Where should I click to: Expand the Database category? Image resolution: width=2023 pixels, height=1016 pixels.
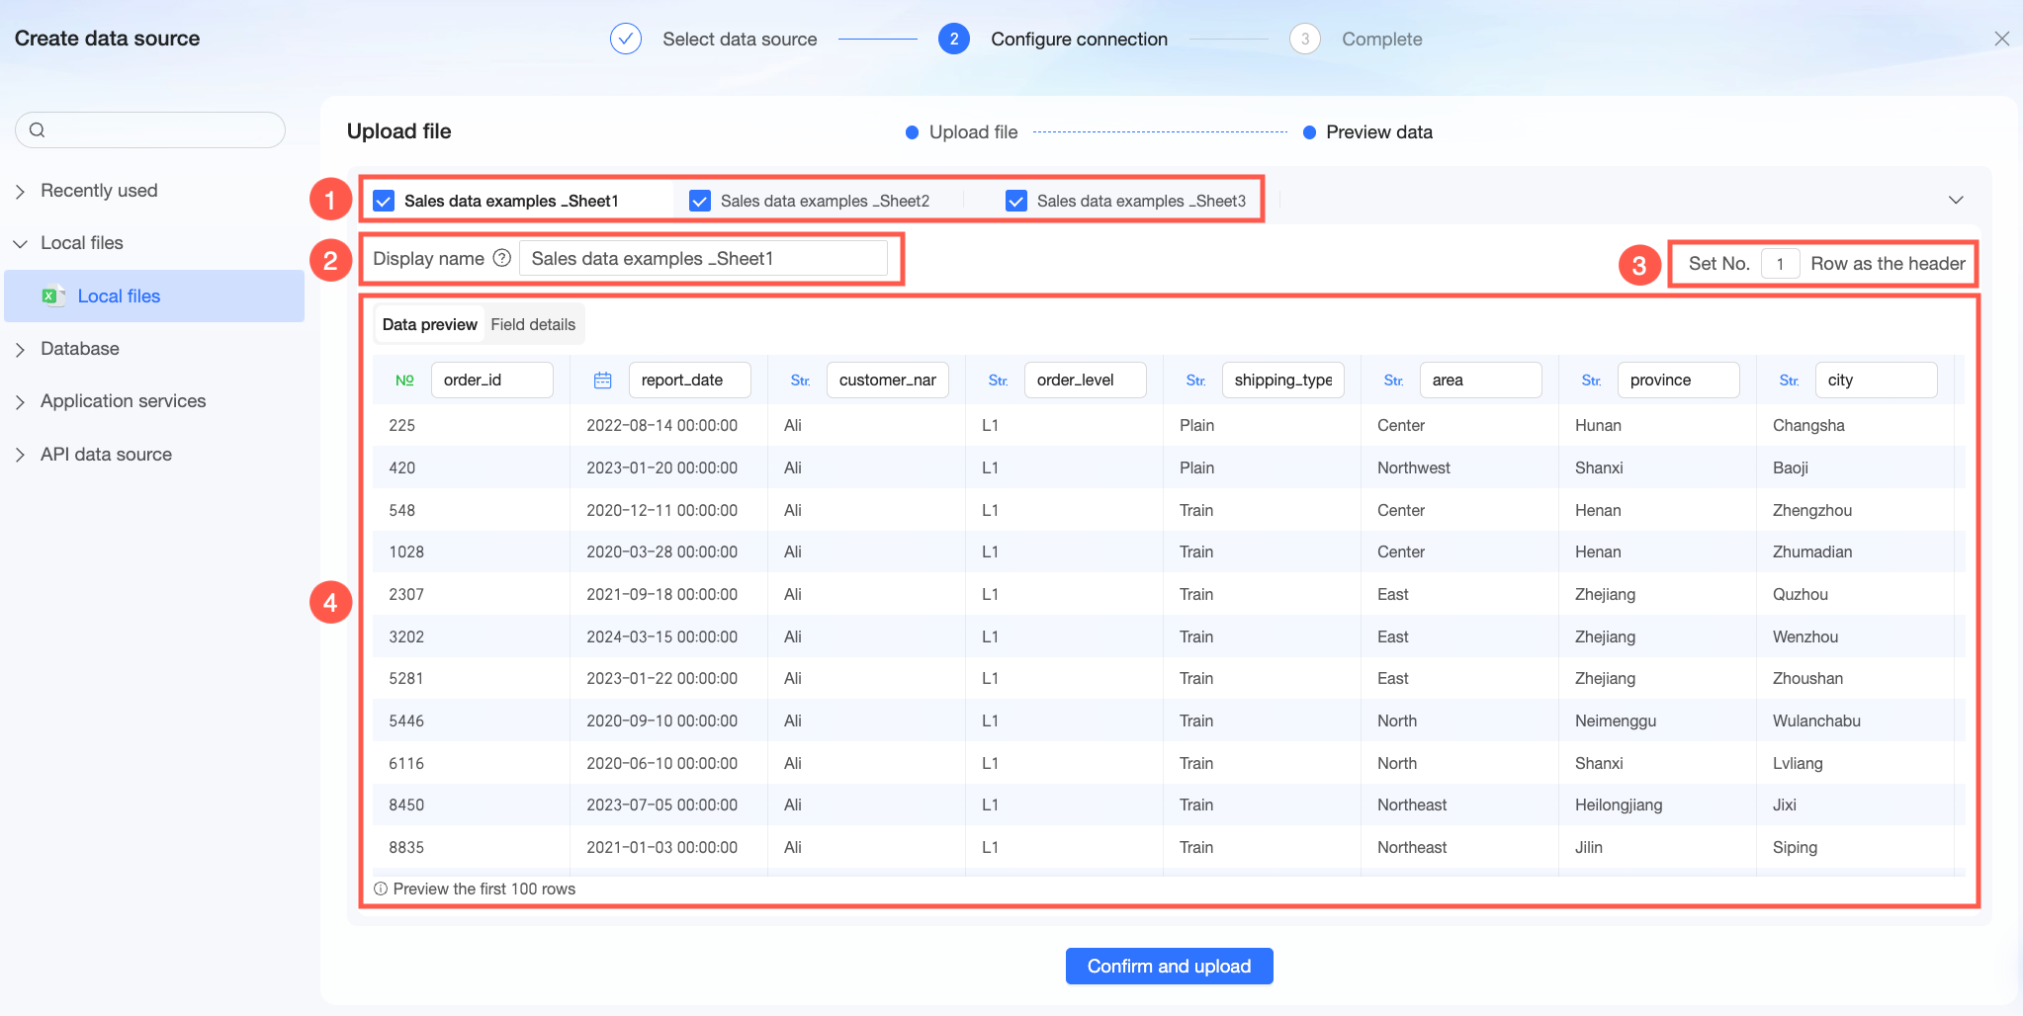pos(21,349)
